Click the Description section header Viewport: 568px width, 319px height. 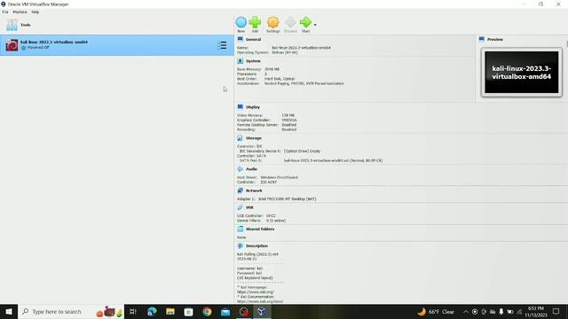(256, 246)
